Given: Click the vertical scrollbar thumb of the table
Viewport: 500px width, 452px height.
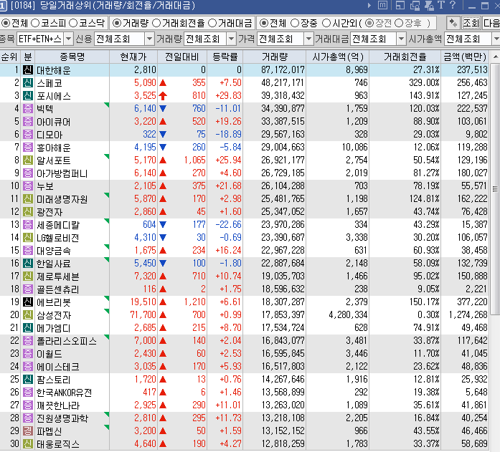Looking at the screenshot, I should point(495,188).
